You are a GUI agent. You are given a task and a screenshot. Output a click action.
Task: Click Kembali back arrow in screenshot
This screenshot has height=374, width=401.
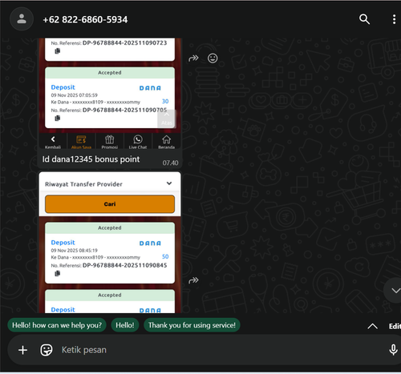(53, 141)
